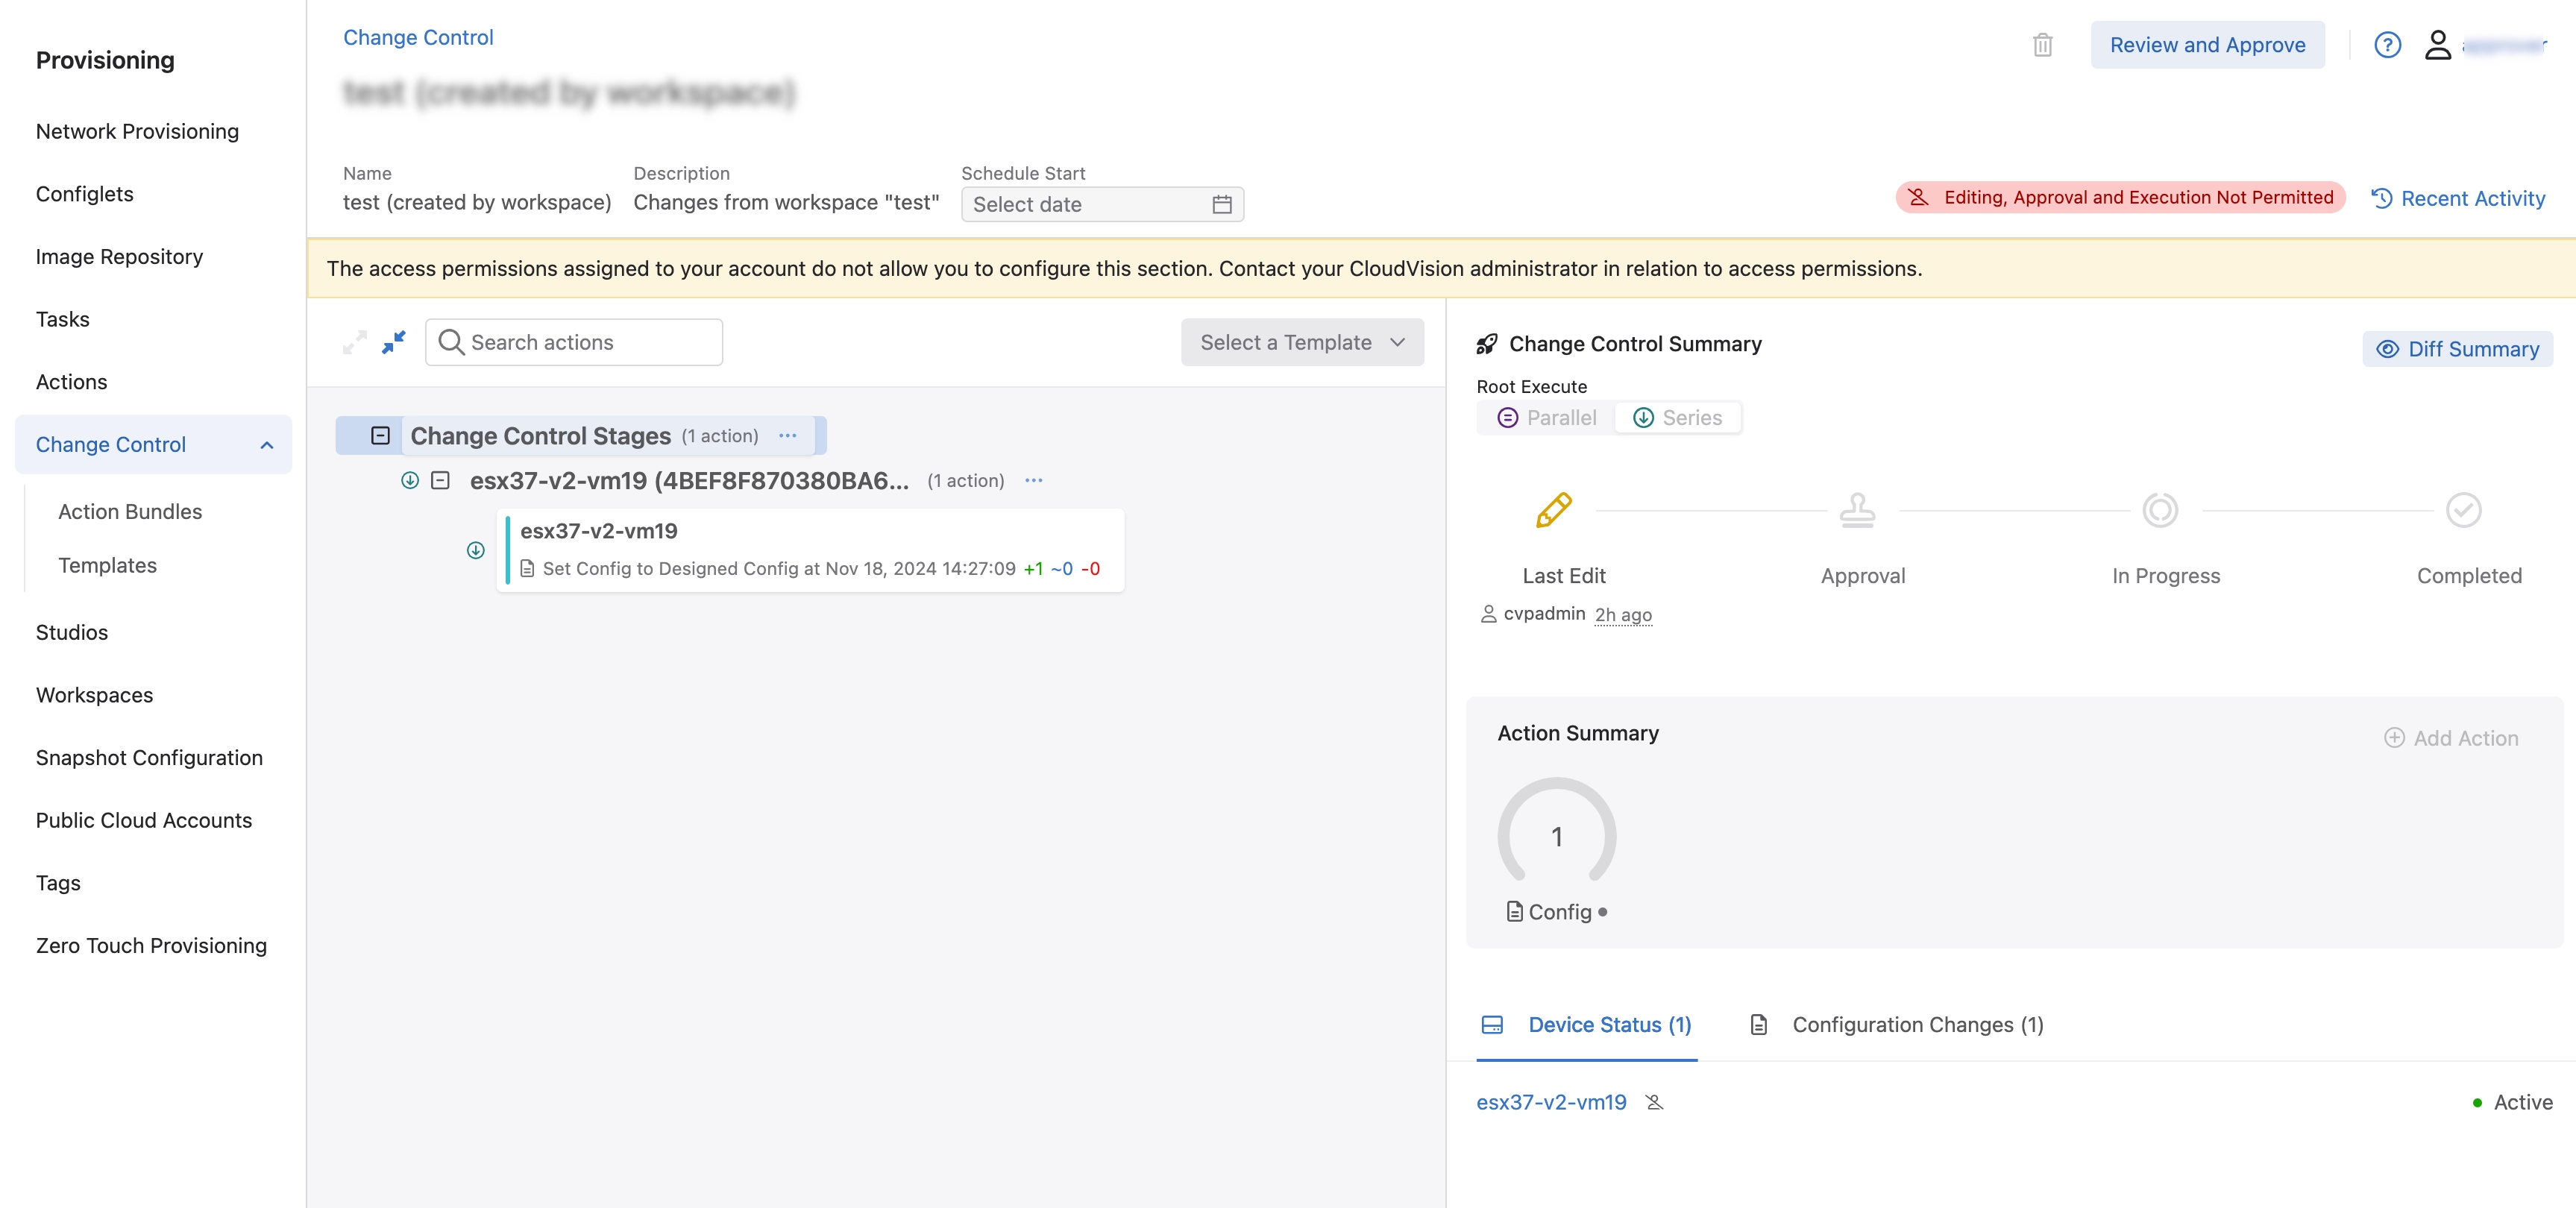Open the schedule start calendar icon

pyautogui.click(x=1222, y=204)
